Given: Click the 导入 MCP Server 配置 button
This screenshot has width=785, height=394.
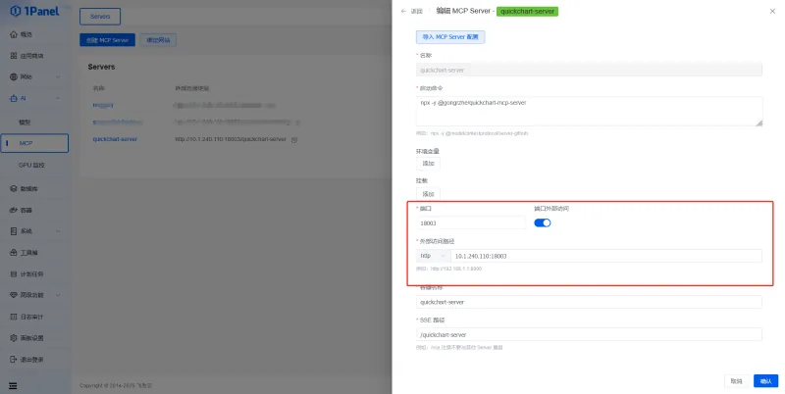Looking at the screenshot, I should [450, 37].
